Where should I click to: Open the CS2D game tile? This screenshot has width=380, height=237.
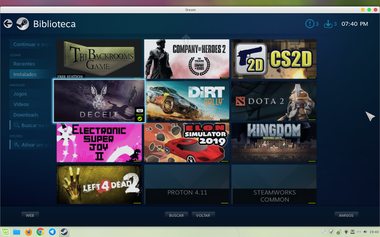pos(274,59)
